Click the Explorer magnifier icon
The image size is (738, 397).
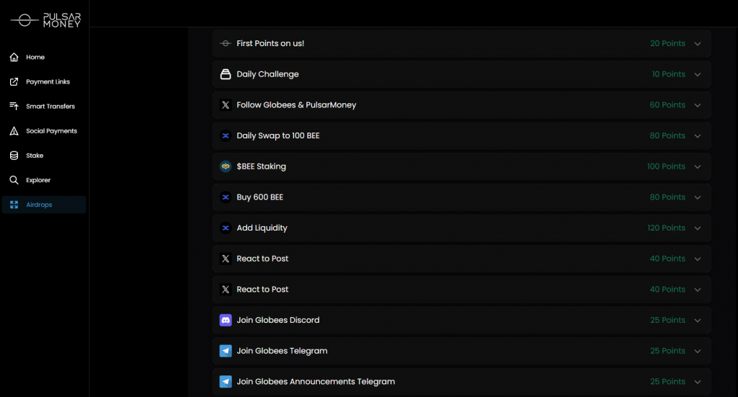[14, 180]
